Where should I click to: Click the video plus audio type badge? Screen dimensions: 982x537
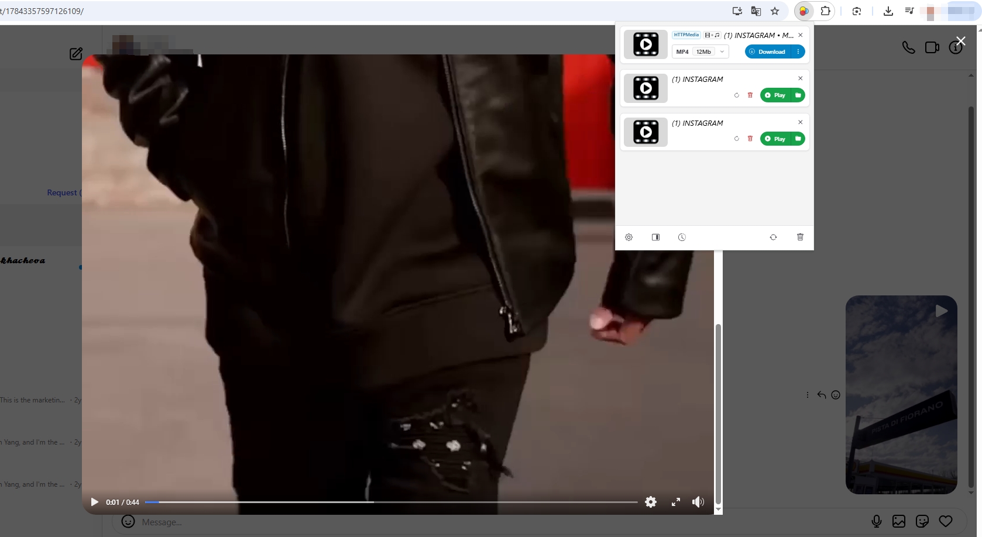coord(712,35)
